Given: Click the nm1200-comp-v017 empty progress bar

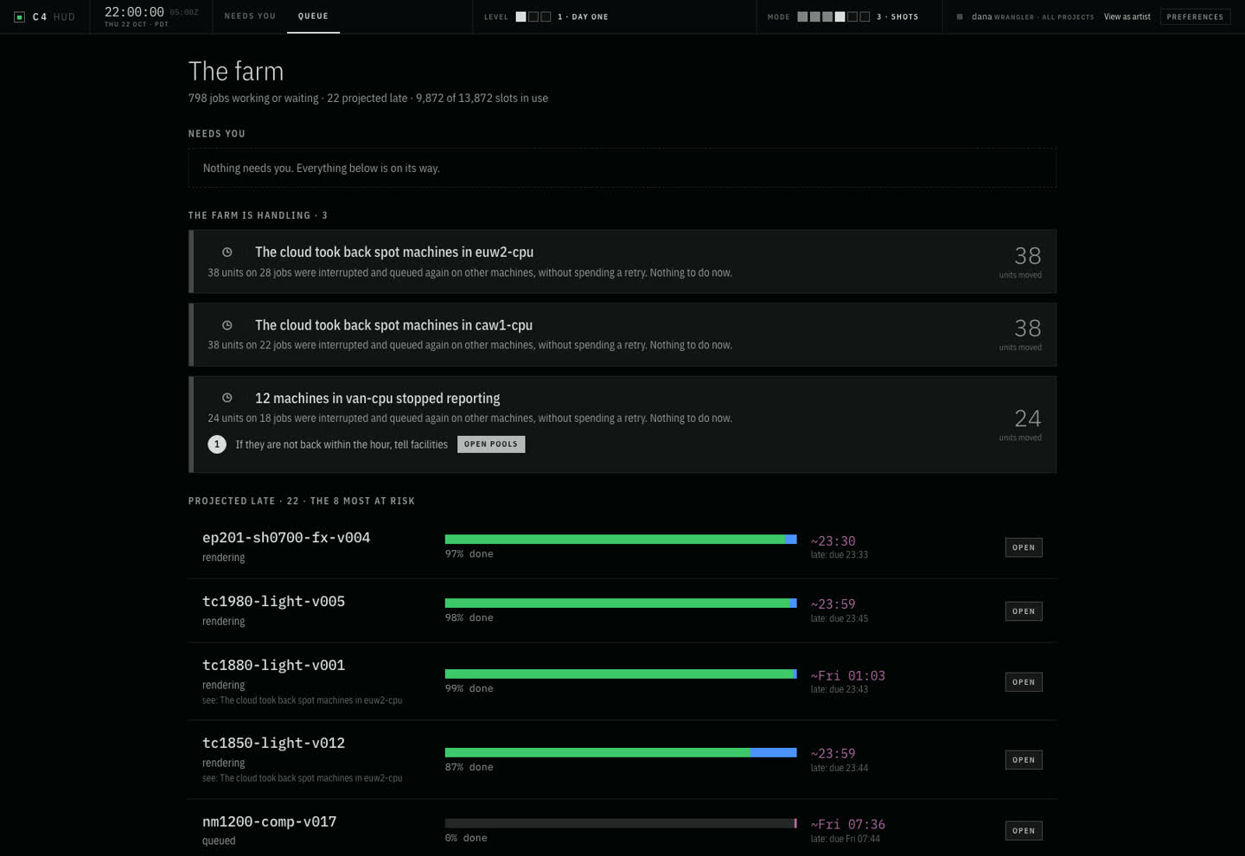Looking at the screenshot, I should pyautogui.click(x=621, y=823).
